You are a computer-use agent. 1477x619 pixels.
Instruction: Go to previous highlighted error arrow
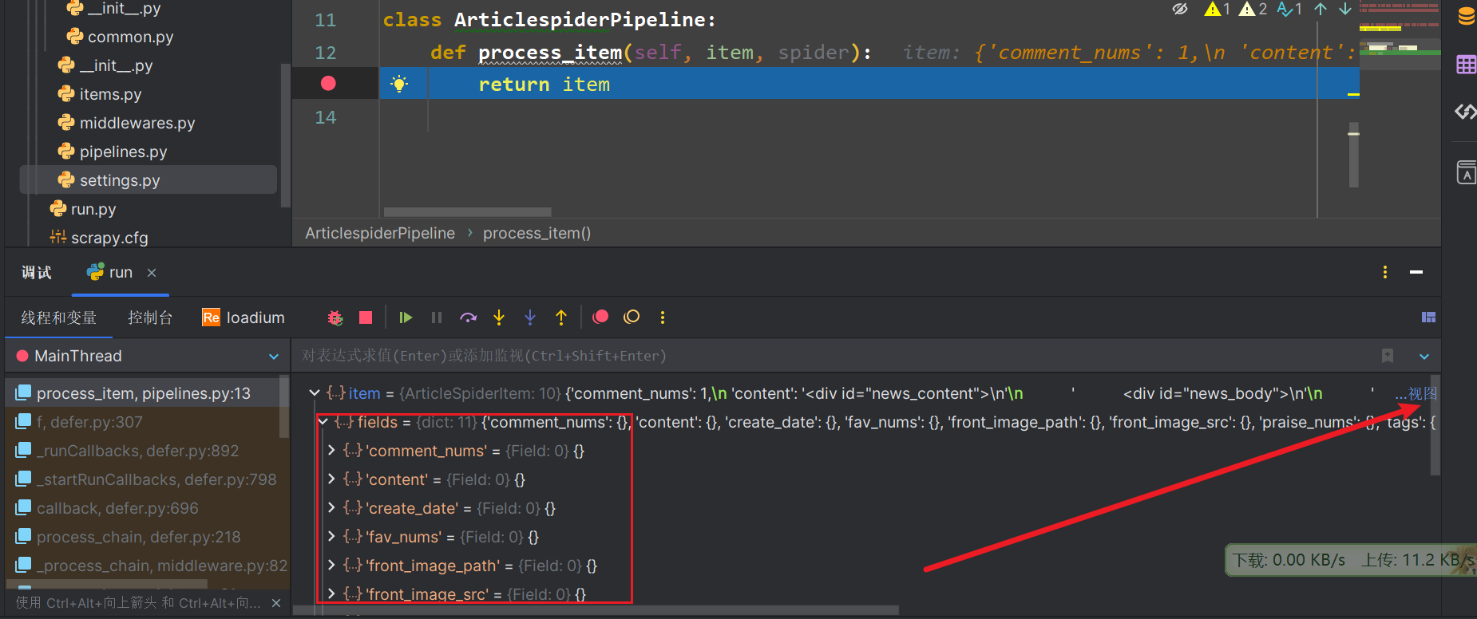1321,9
